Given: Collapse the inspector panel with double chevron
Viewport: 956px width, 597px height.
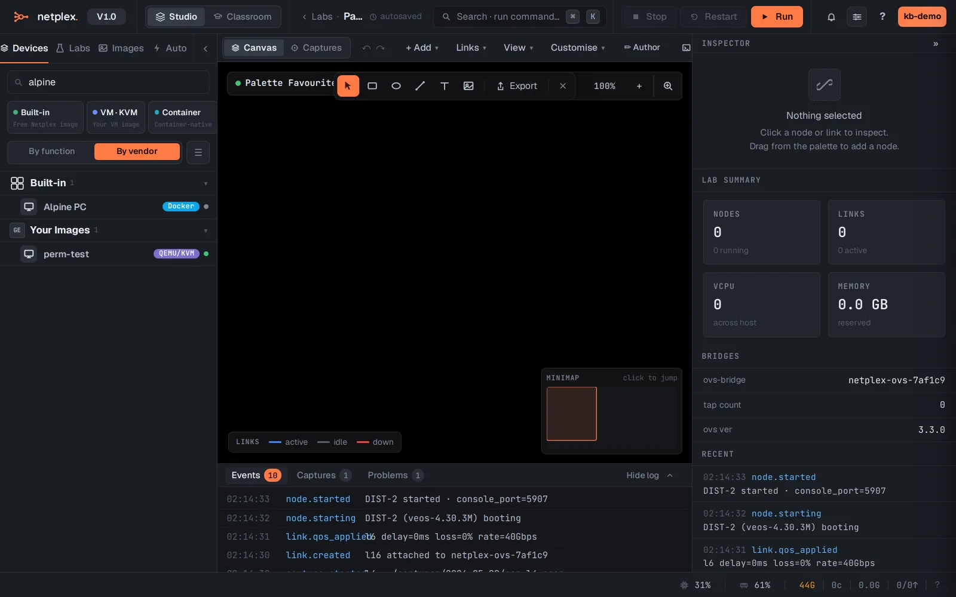Looking at the screenshot, I should click(x=936, y=44).
